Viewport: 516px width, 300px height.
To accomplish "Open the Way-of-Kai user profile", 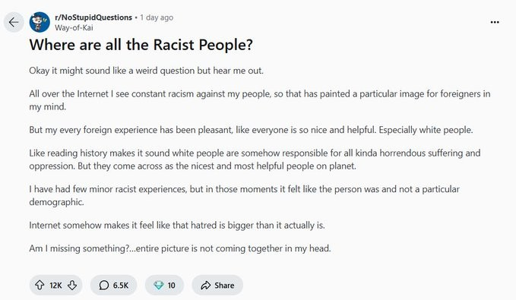I will [74, 27].
